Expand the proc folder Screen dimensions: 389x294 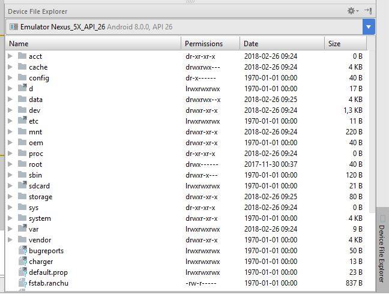(10, 154)
